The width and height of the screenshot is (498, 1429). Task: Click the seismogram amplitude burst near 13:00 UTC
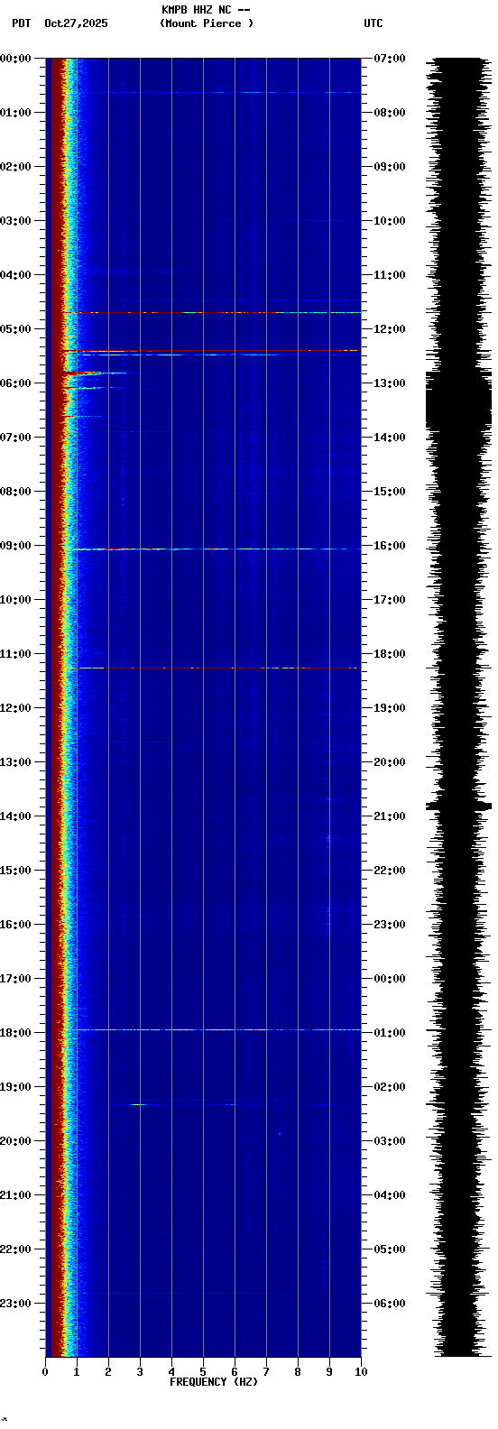pyautogui.click(x=458, y=401)
